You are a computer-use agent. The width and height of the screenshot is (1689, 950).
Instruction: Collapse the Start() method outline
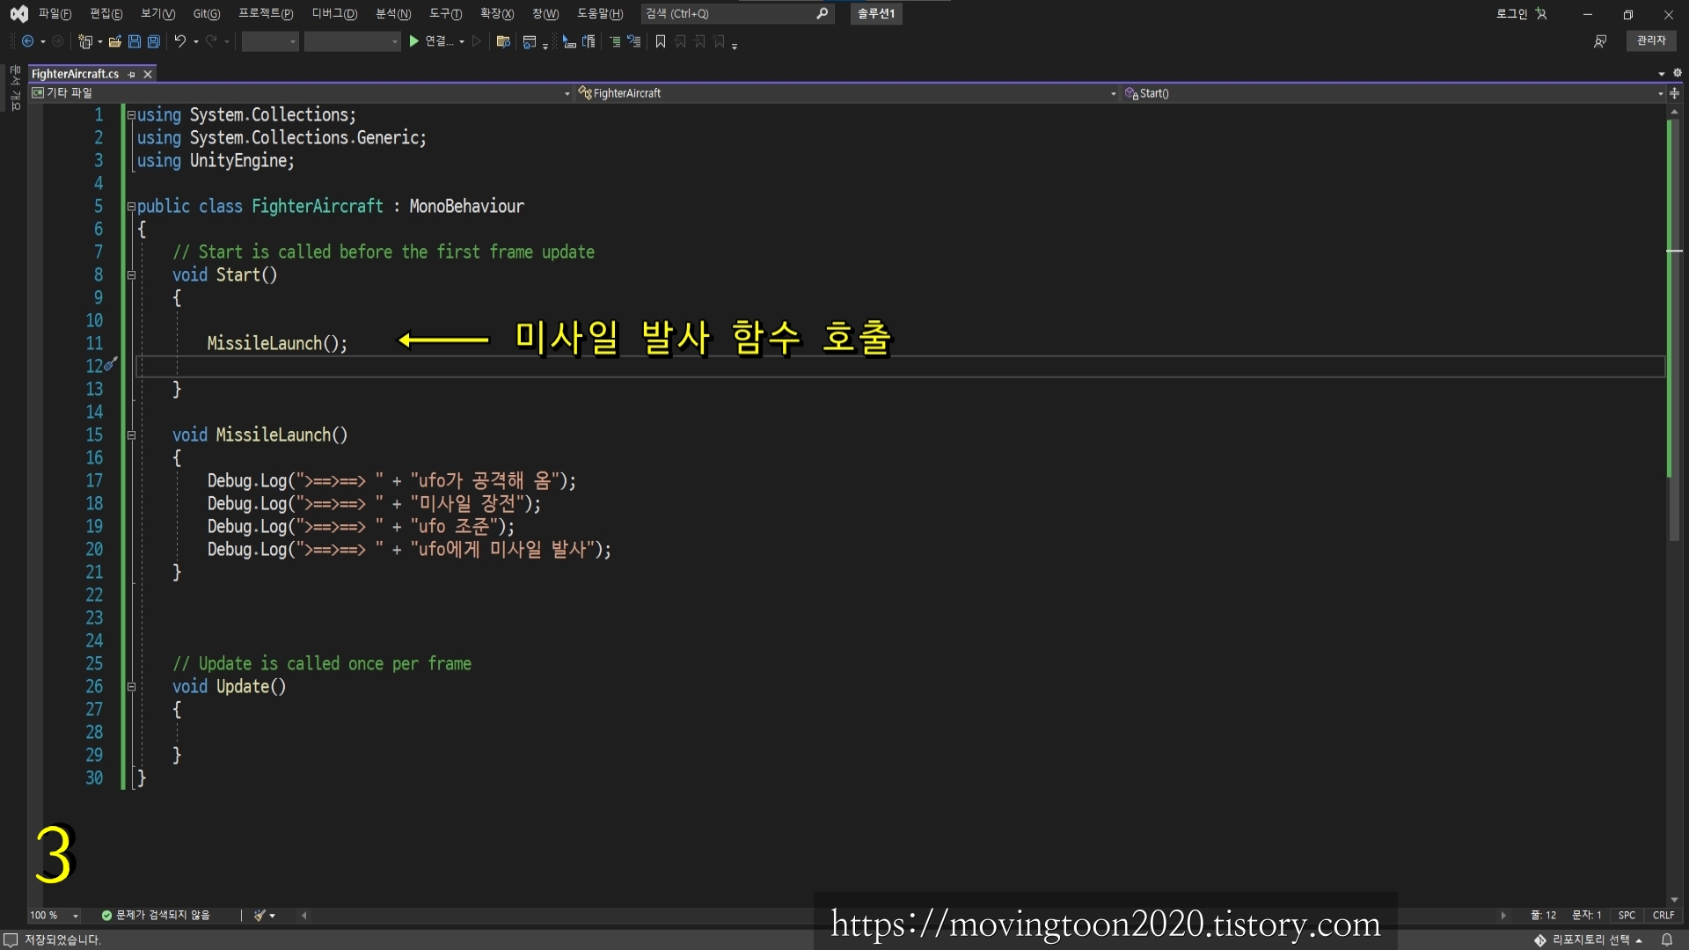(x=131, y=275)
